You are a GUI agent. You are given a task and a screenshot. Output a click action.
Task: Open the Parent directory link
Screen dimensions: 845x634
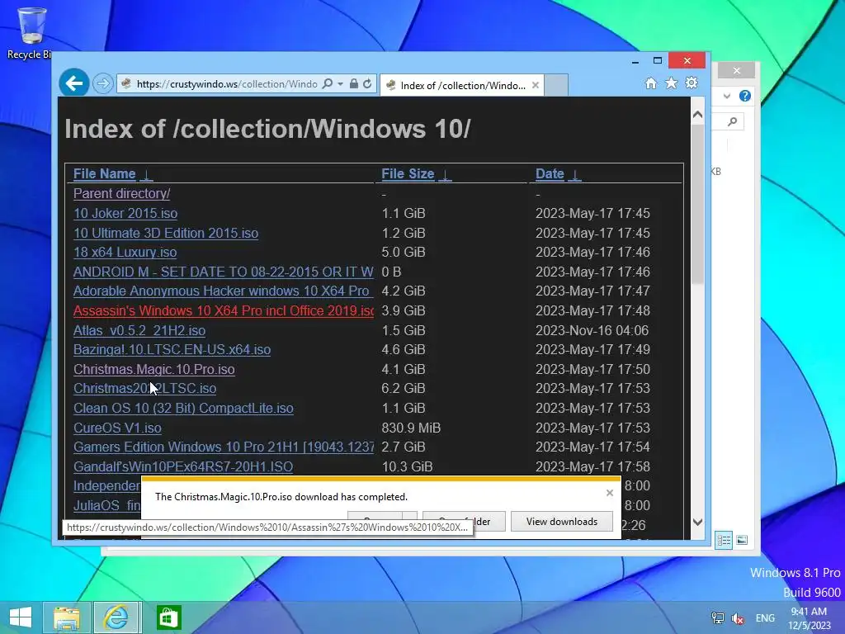[x=122, y=193]
